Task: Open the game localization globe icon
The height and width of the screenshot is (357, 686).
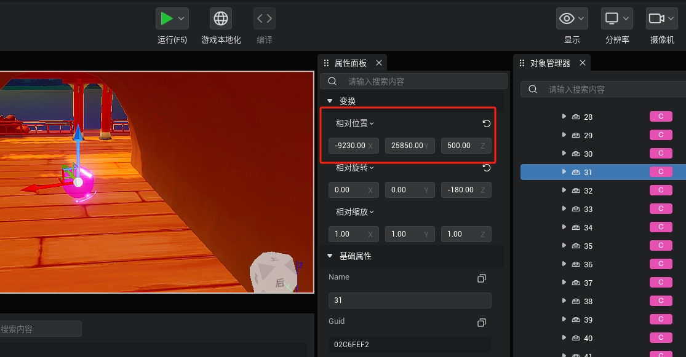Action: pyautogui.click(x=221, y=18)
